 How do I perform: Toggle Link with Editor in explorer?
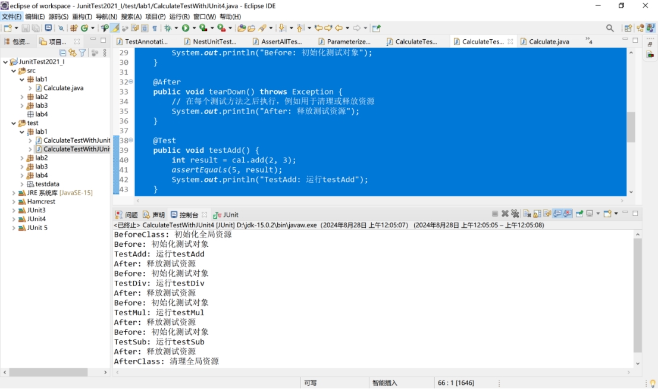(73, 53)
